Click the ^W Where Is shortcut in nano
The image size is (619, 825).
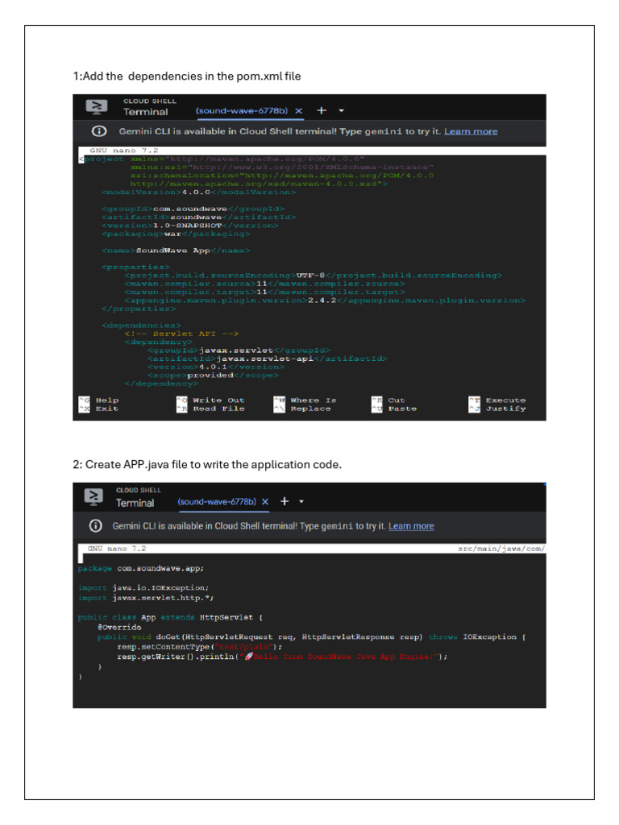click(305, 400)
